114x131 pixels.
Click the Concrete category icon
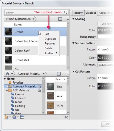[x=12, y=98]
